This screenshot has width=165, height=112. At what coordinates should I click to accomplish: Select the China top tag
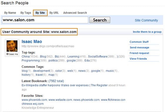tap(26, 56)
